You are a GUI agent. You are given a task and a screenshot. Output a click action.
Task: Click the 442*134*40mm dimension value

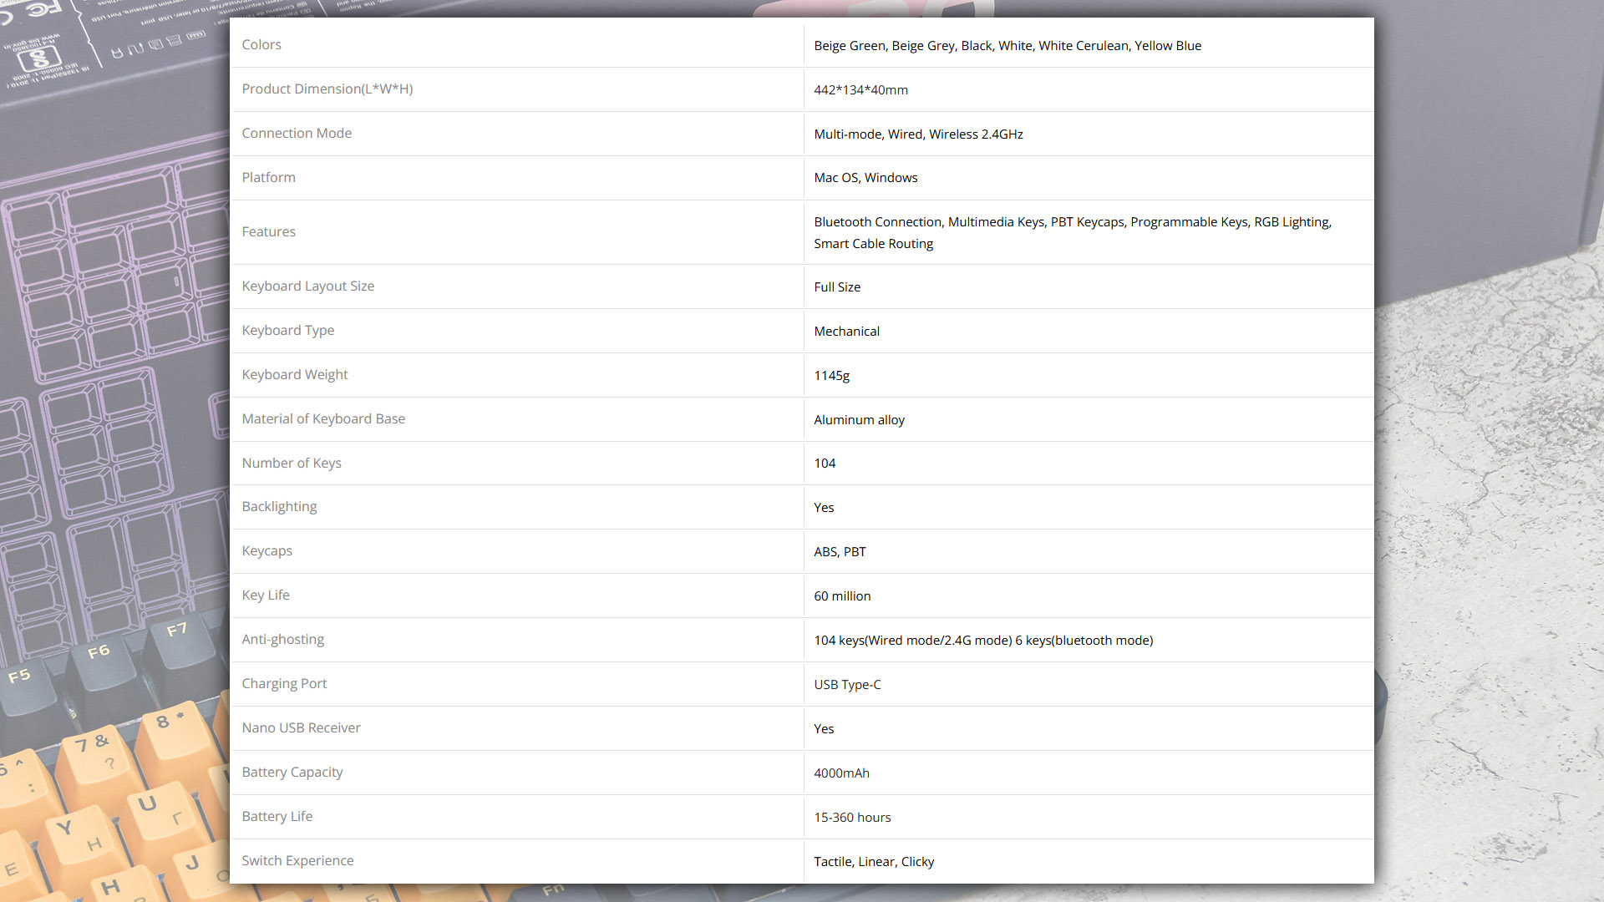(x=860, y=90)
